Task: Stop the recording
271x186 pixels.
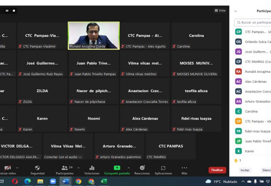Action: 14,10
